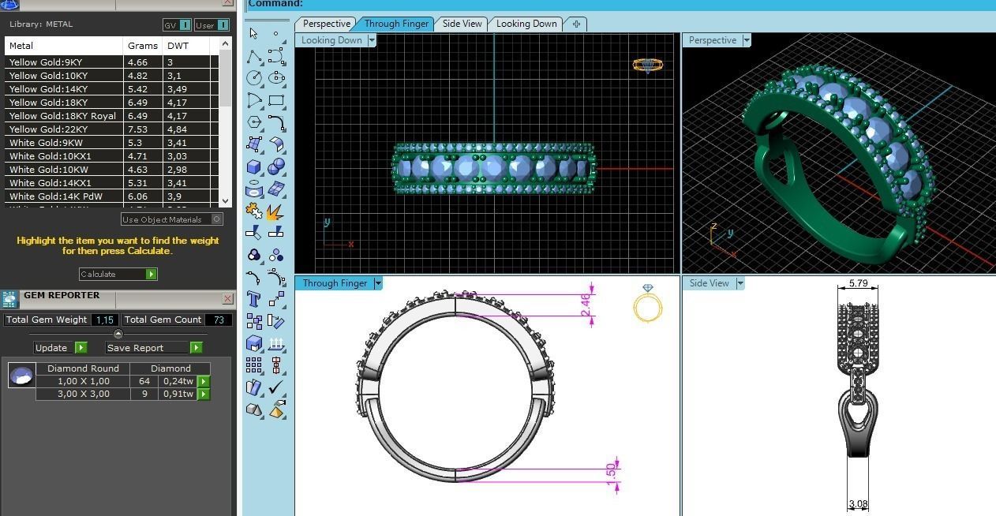Select Yellow Gold:22KY metal row
Screen dimensions: 996x516
tap(111, 129)
